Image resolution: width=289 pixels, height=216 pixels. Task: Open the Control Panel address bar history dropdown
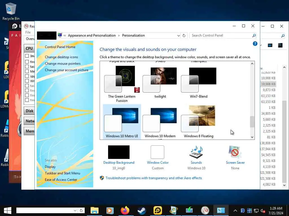point(178,36)
